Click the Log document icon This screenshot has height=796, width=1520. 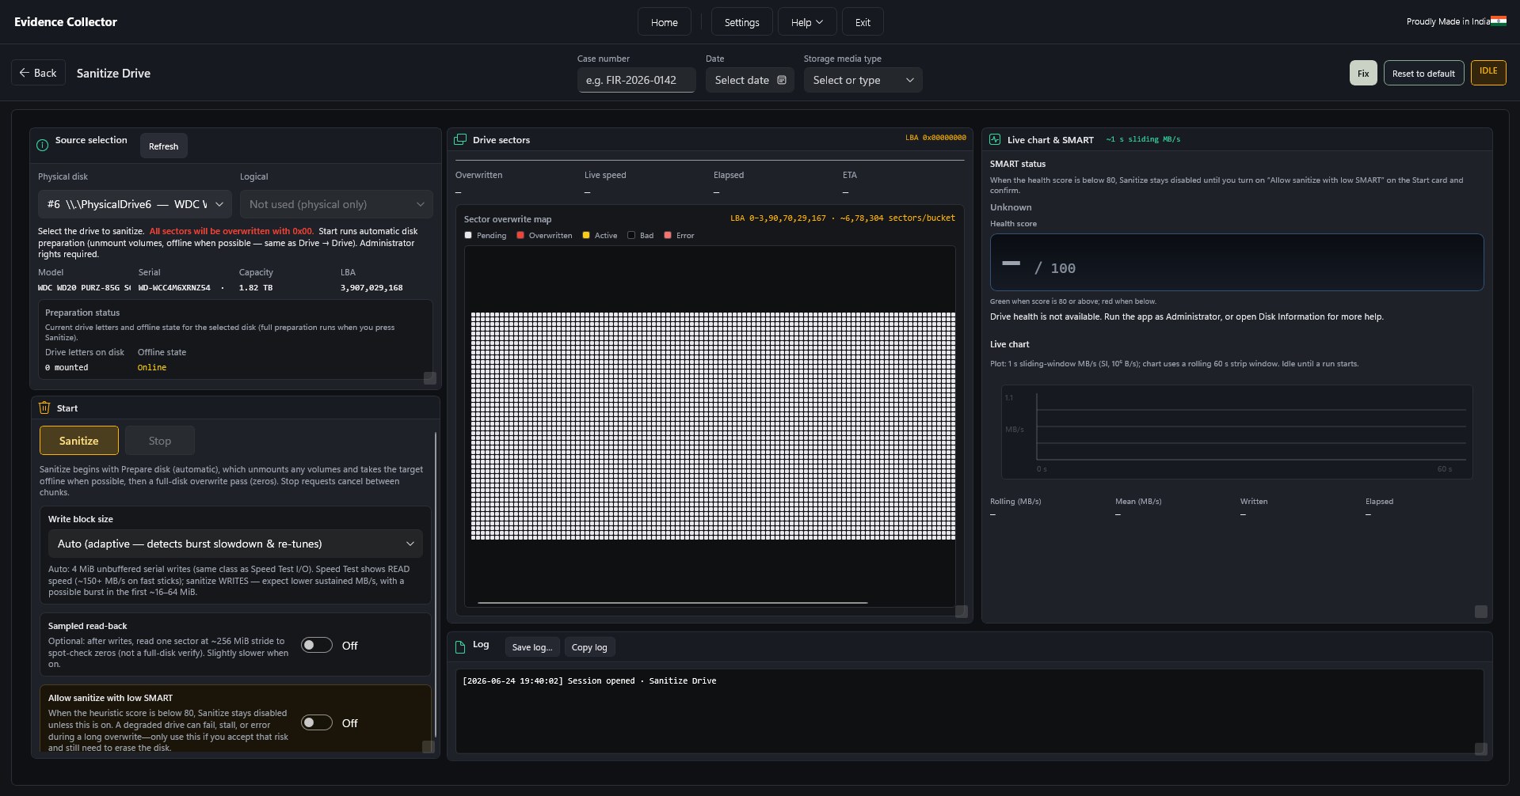pos(460,647)
